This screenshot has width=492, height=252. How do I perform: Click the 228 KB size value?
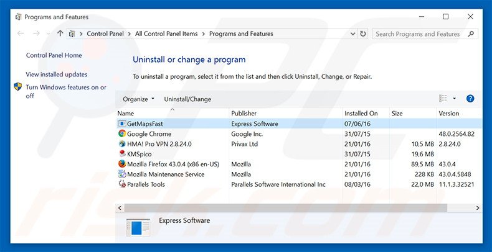[424, 174]
